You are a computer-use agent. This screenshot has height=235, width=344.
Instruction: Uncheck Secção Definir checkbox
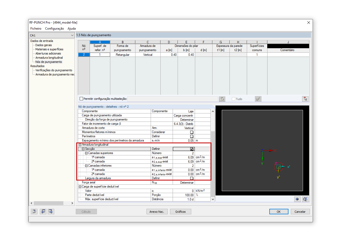192,149
